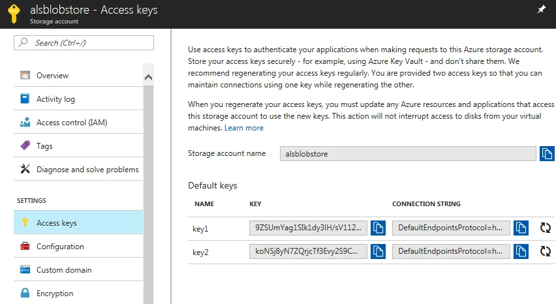This screenshot has width=556, height=304.
Task: Go to Access control (IAM)
Action: (x=72, y=123)
